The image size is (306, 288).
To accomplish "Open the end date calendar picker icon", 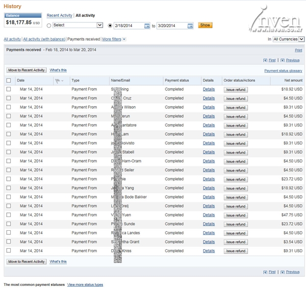I will tap(190, 26).
